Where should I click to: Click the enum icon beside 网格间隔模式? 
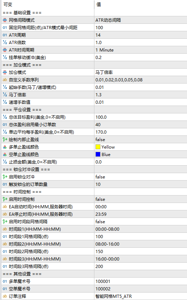[x=5, y=20]
